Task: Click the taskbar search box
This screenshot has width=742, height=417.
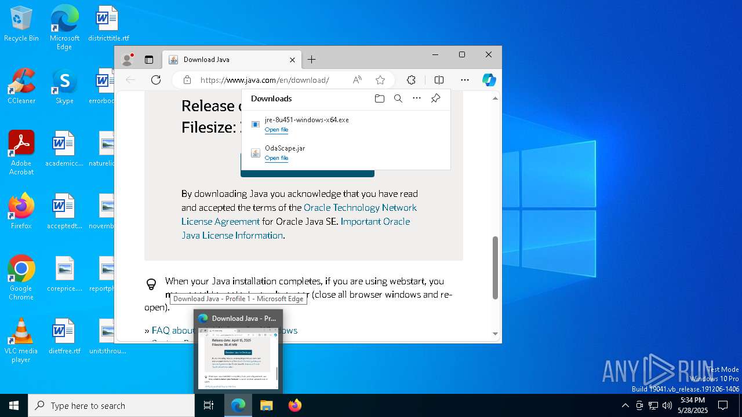Action: [111, 405]
